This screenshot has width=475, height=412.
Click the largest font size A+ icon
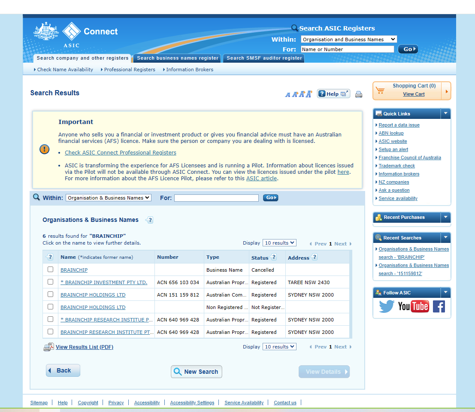tap(309, 94)
